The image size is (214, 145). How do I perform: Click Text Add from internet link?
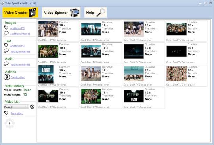click(20, 51)
